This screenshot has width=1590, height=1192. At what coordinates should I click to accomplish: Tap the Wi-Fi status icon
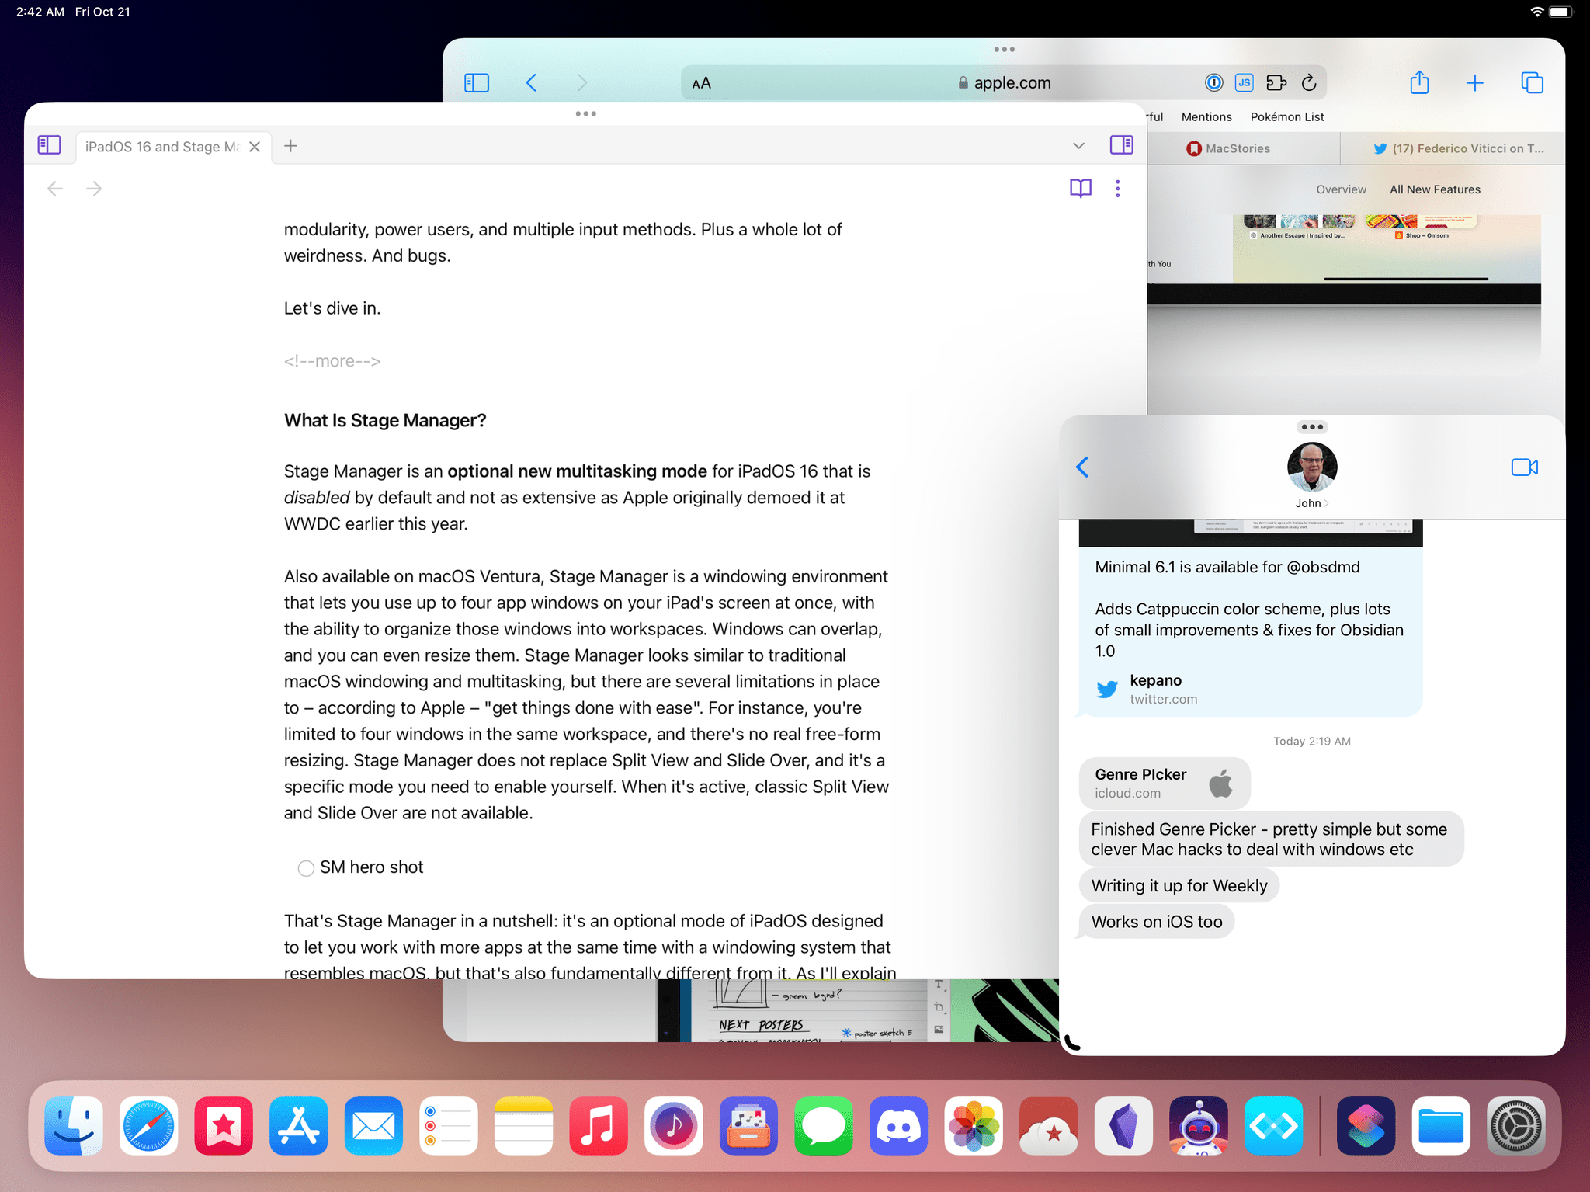[x=1536, y=12]
